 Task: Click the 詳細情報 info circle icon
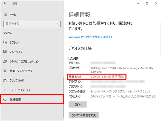(5, 99)
